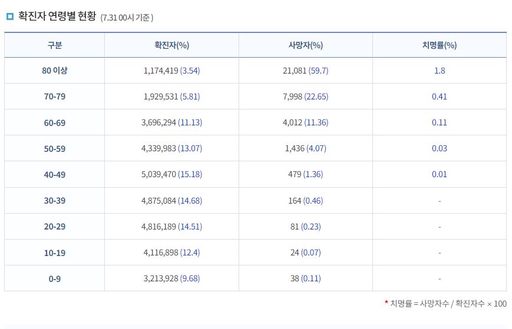This screenshot has width=512, height=329.
Task: Select the 60-69 row label
Action: (55, 122)
